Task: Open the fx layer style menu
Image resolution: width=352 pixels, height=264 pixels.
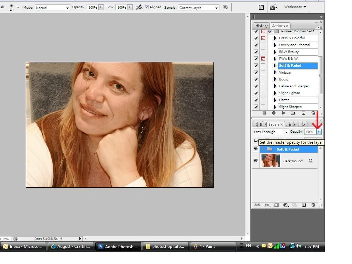Action: point(266,205)
